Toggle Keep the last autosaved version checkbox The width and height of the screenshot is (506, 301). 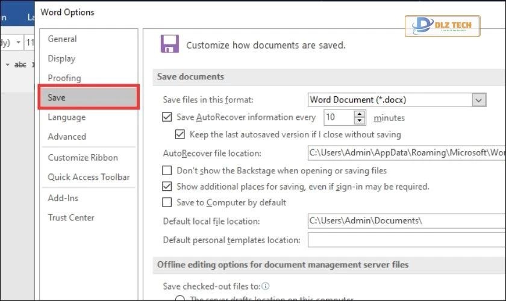click(x=180, y=134)
